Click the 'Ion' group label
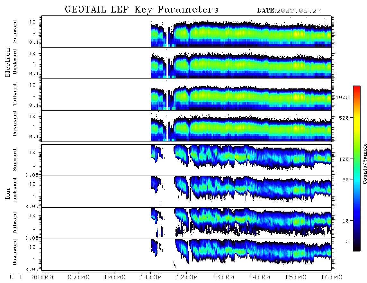The height and width of the screenshot is (283, 367). pyautogui.click(x=8, y=194)
